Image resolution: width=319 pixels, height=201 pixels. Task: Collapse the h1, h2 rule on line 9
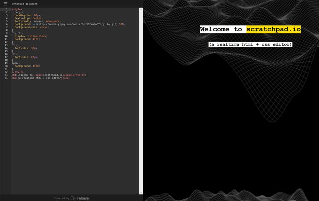[x=9, y=33]
